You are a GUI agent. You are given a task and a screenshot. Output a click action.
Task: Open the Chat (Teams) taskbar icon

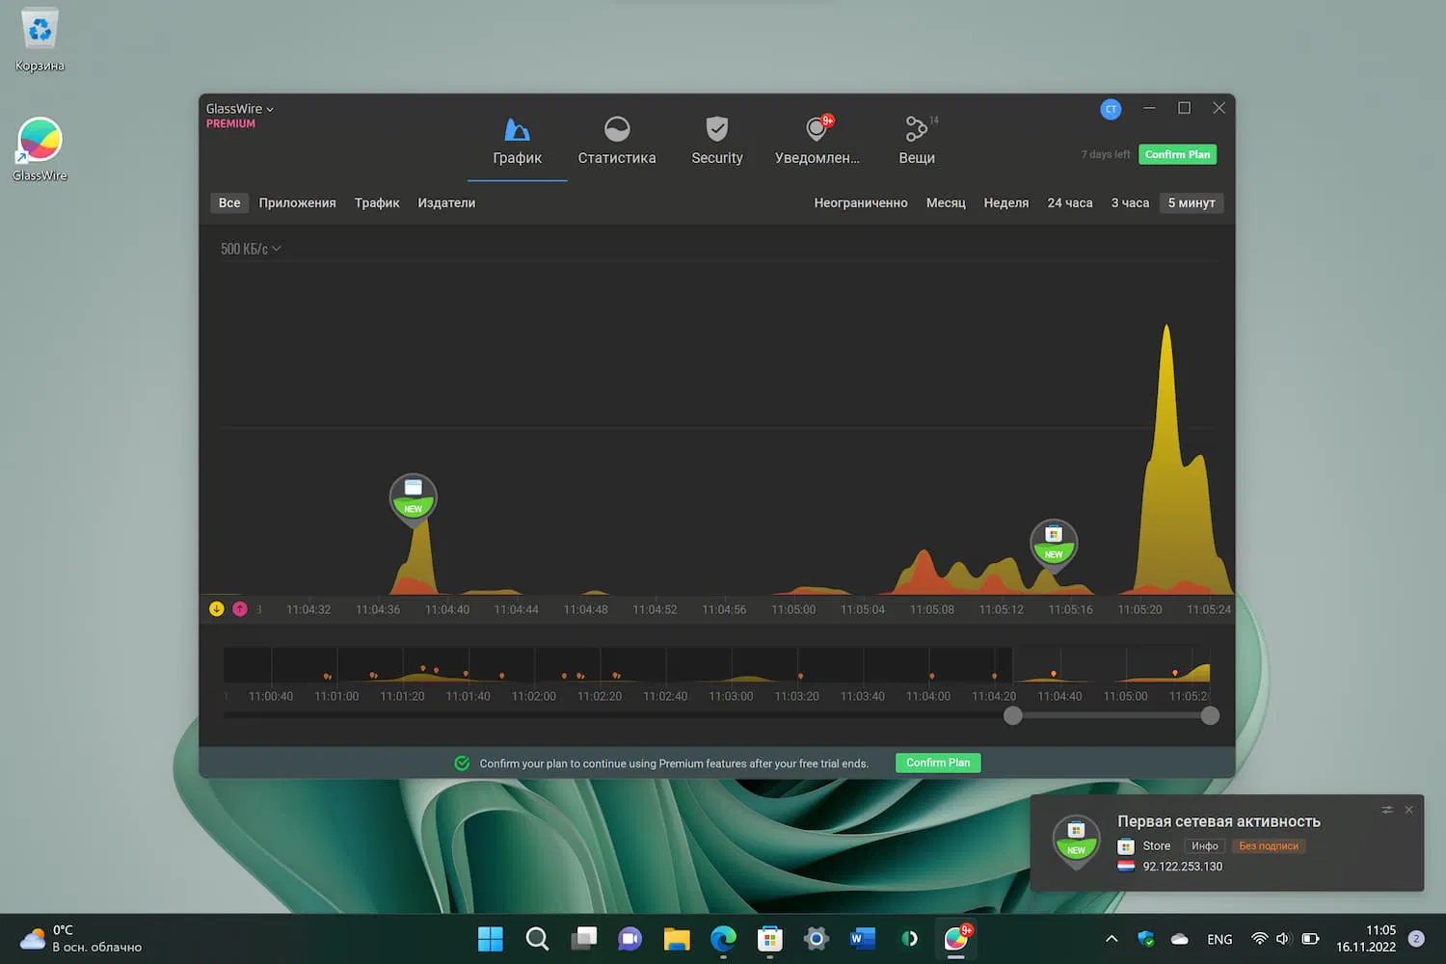(629, 939)
